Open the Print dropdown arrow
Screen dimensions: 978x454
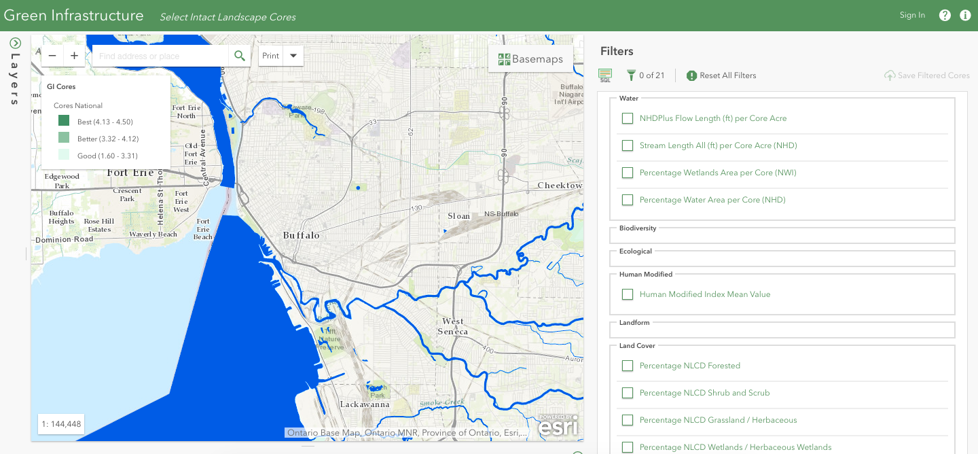293,56
